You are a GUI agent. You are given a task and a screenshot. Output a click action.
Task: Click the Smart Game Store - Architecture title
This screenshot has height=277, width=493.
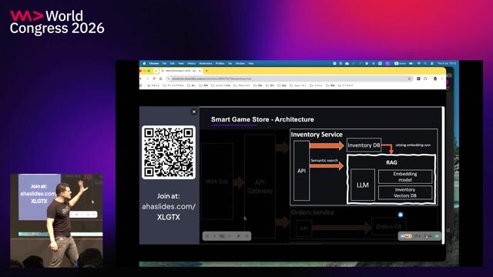(x=262, y=119)
